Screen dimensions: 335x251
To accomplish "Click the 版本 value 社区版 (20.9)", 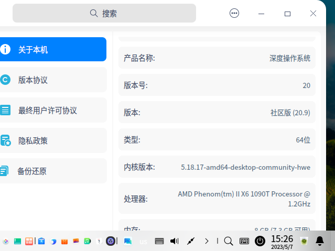I will 290,113.
